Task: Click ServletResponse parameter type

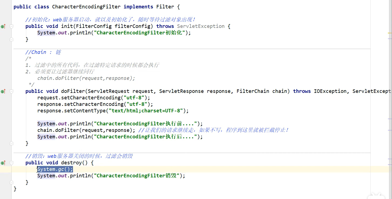Action: click(x=181, y=91)
